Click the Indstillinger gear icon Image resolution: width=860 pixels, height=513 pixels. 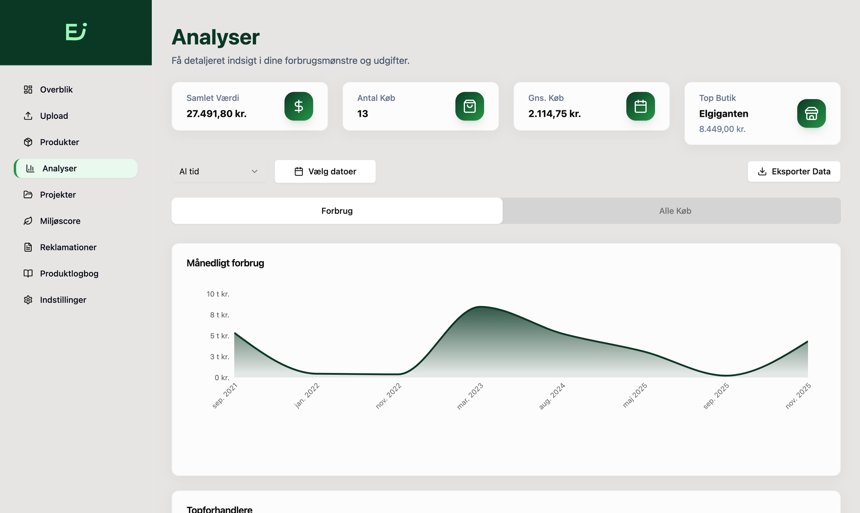(x=28, y=300)
